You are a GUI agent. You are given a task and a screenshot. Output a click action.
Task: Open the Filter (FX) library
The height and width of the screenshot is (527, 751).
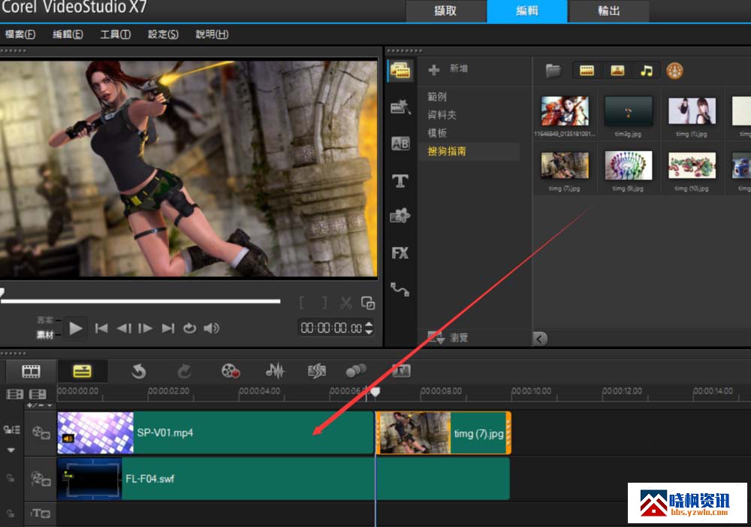tap(400, 253)
